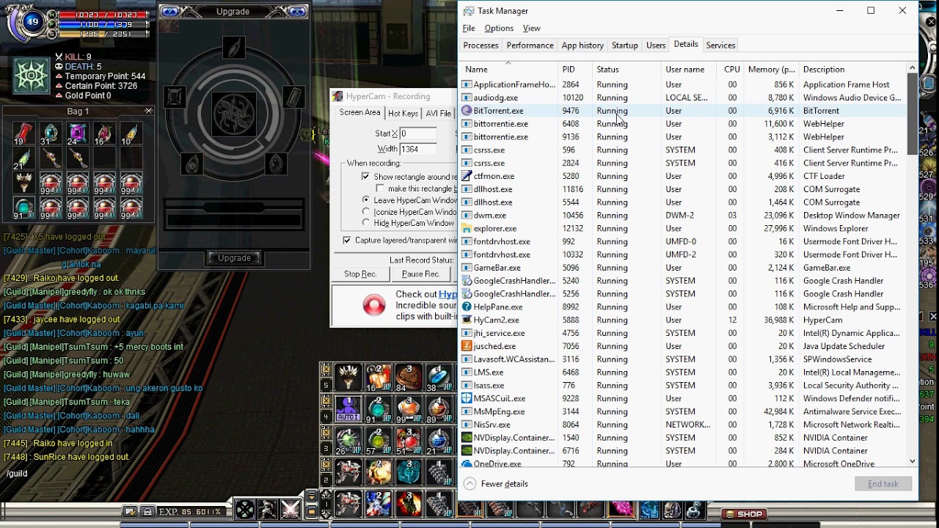Click the help question button on Upgrade window
The height and width of the screenshot is (528, 939).
(169, 12)
